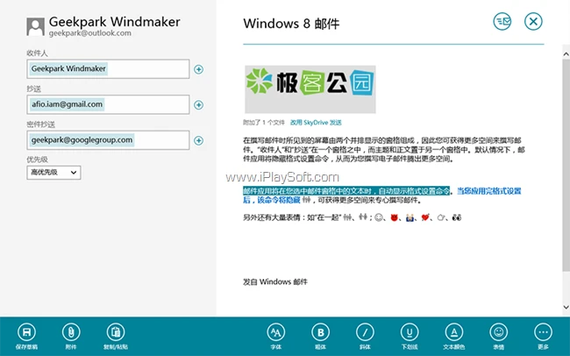Click the scrollbar down arrow
Image resolution: width=570 pixels, height=356 pixels.
click(566, 307)
